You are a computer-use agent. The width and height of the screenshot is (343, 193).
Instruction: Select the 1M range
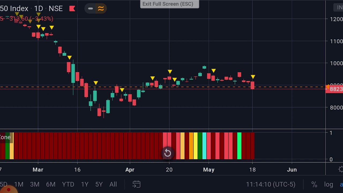click(19, 184)
